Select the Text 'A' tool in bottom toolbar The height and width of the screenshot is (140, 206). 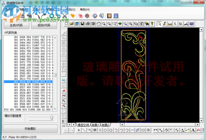[193, 130]
